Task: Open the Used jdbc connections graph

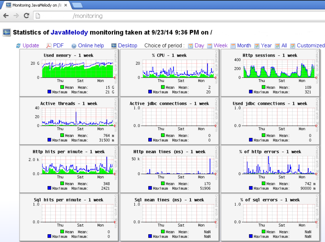Action: 270,121
